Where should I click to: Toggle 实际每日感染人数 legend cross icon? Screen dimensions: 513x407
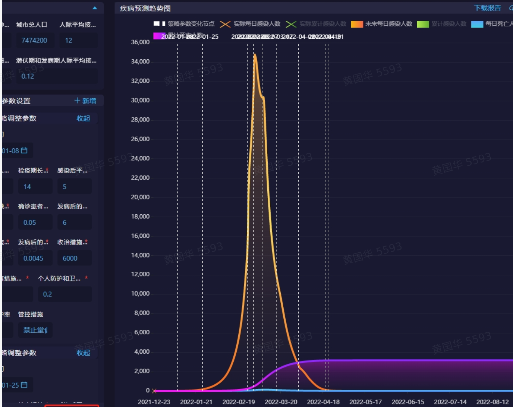point(225,24)
